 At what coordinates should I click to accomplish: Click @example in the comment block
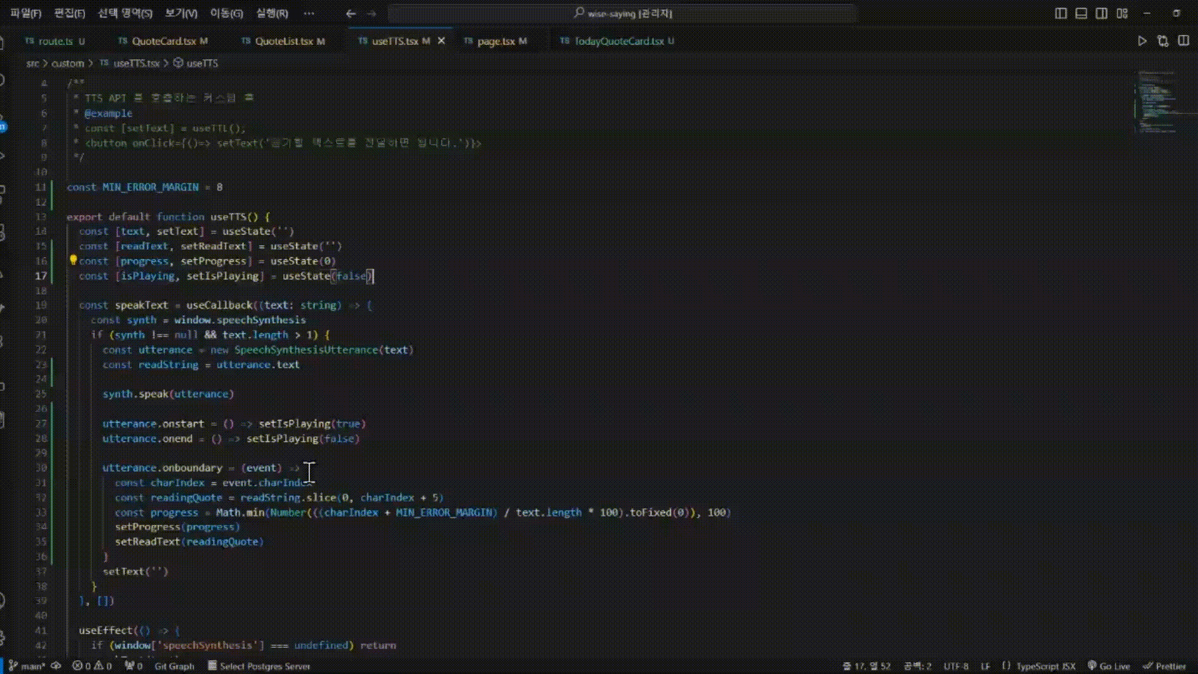tap(108, 113)
